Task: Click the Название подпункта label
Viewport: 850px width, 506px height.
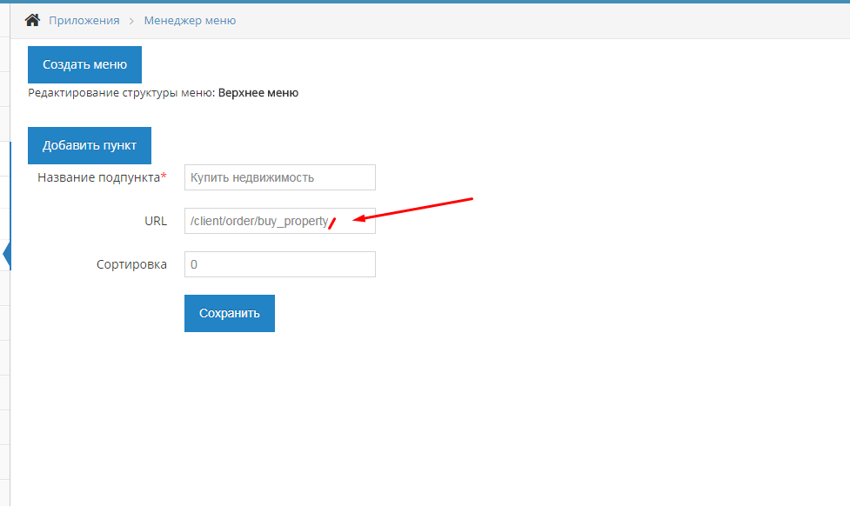Action: [x=98, y=177]
